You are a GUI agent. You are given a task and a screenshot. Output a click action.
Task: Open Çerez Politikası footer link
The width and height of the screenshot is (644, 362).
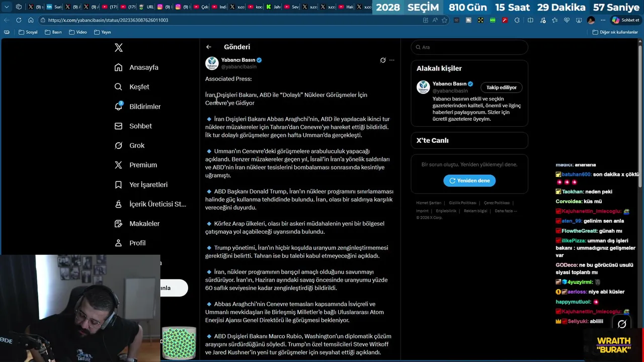pos(497,203)
